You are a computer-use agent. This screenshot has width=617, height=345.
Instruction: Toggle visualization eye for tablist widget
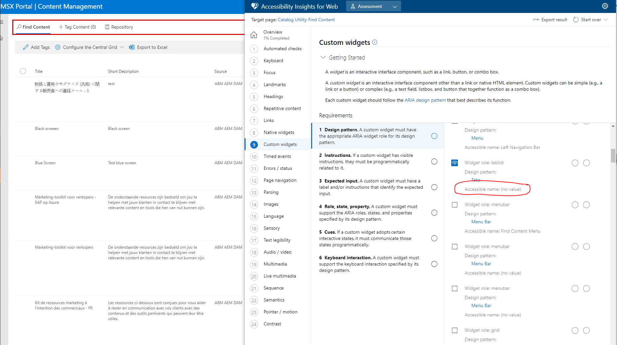[455, 163]
